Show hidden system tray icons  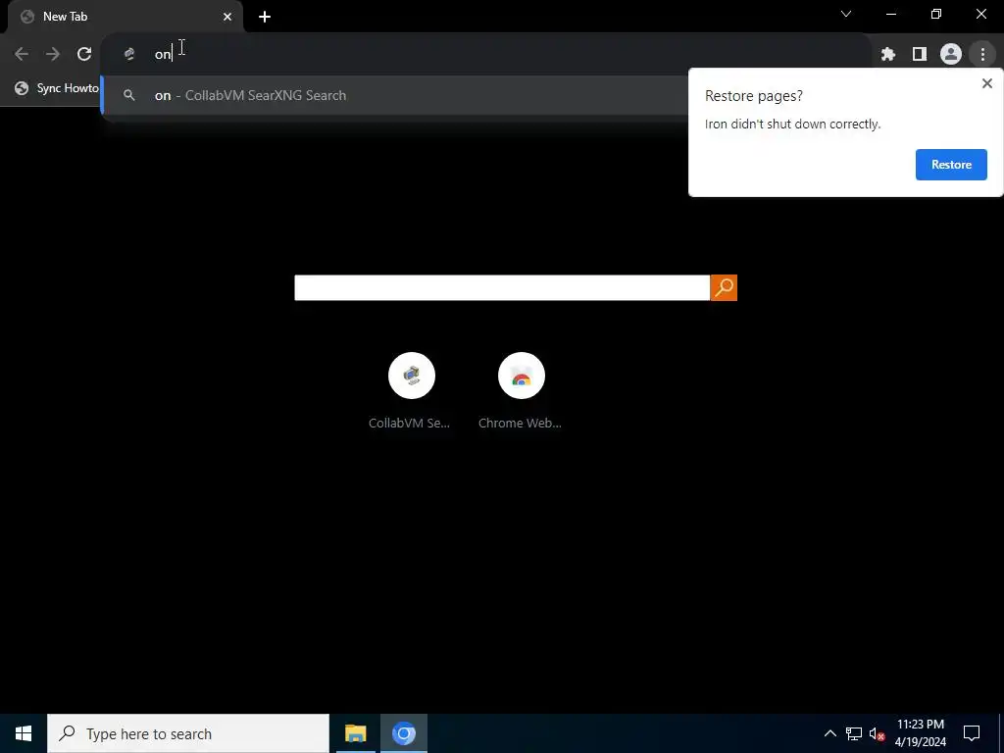point(829,733)
